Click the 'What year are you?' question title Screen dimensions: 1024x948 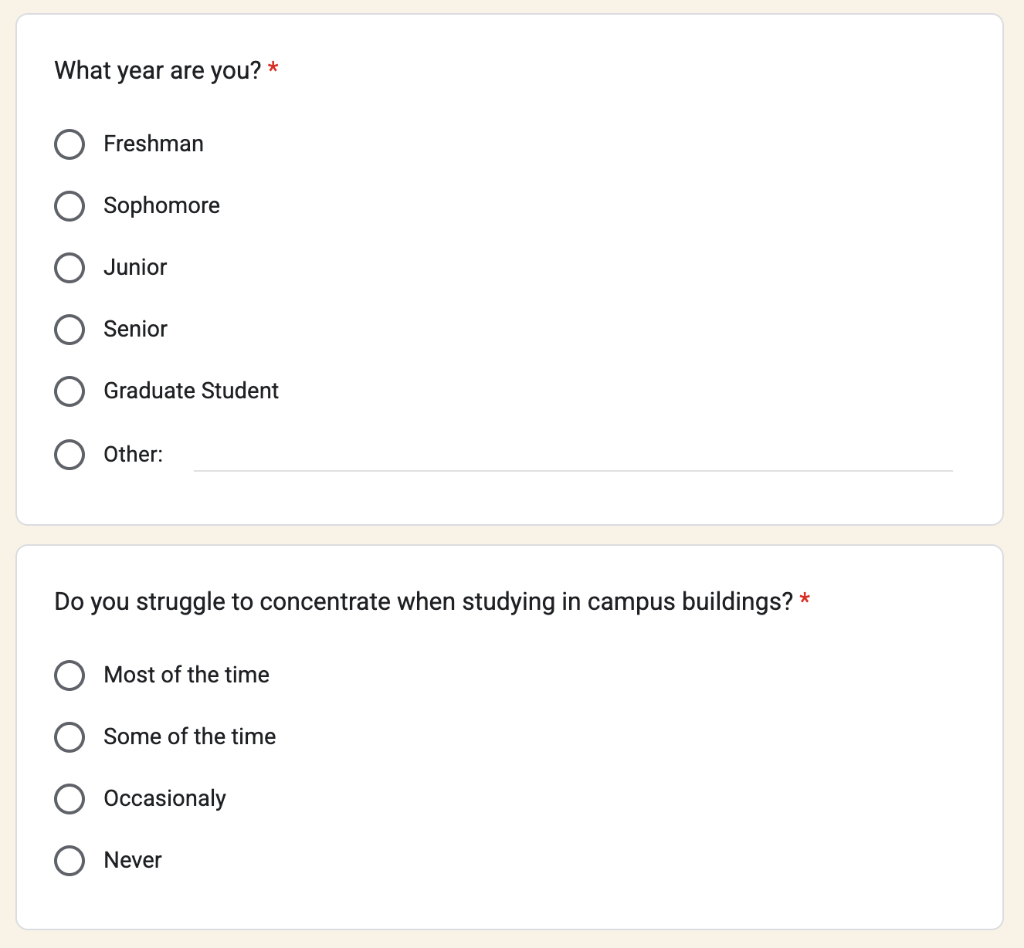coord(158,71)
